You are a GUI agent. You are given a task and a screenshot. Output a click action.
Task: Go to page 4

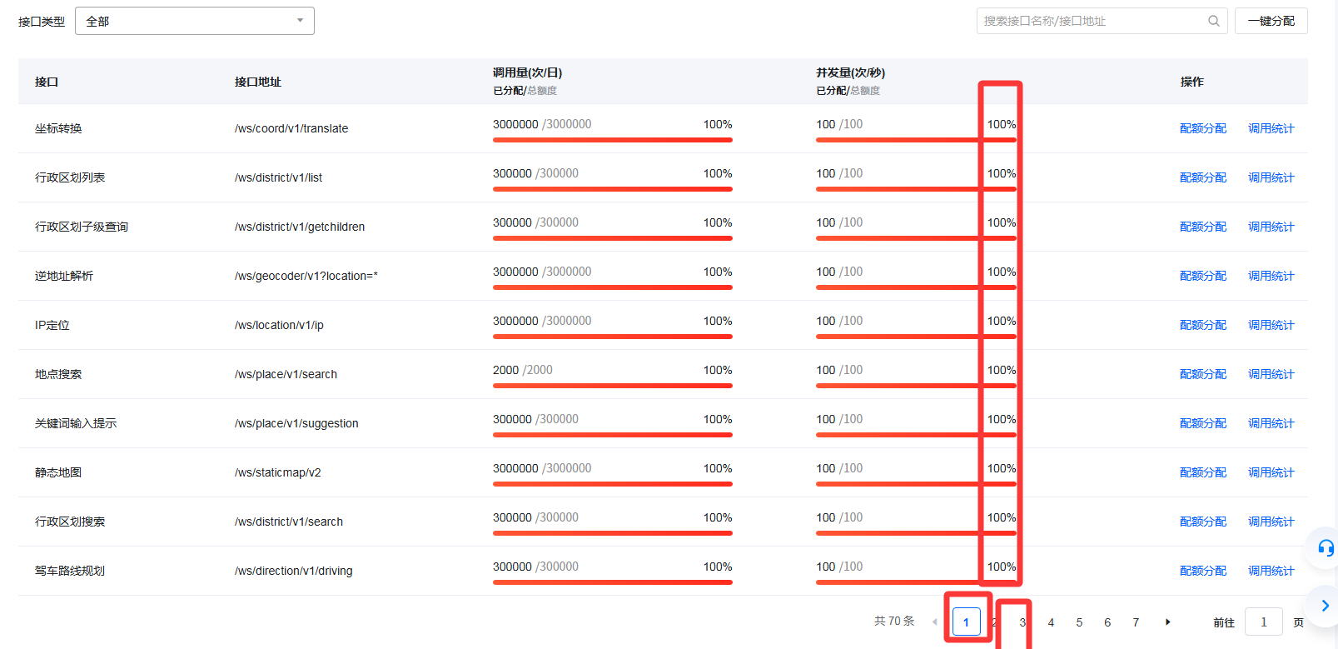point(1051,622)
